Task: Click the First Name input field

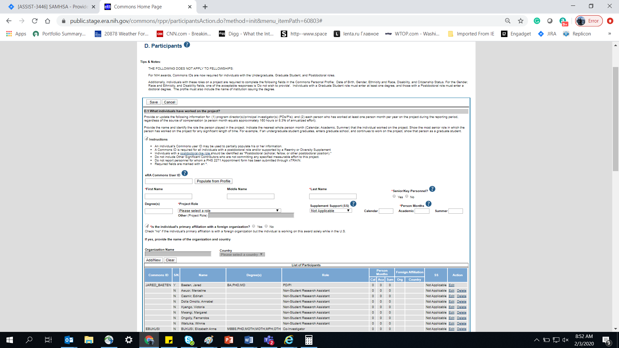Action: click(168, 196)
